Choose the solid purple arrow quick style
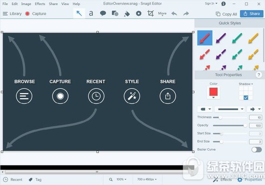The width and height of the screenshot is (265, 185). 221,38
